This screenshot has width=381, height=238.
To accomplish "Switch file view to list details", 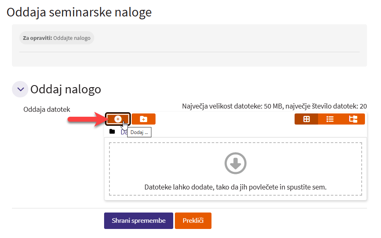I will tap(330, 119).
